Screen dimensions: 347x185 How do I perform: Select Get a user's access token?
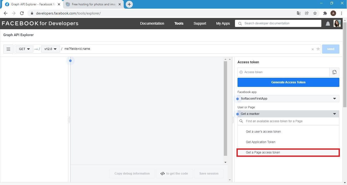click(x=288, y=132)
